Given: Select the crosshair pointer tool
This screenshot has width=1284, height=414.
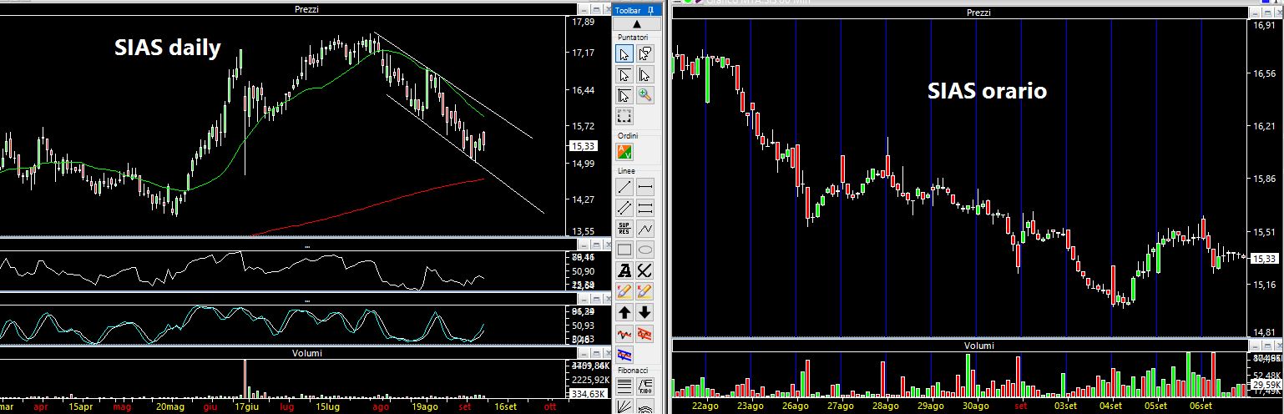Looking at the screenshot, I should pyautogui.click(x=624, y=95).
